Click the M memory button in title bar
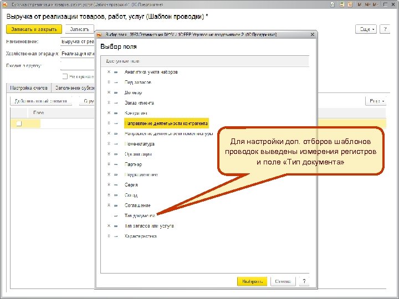The width and height of the screenshot is (399, 299). [x=360, y=4]
